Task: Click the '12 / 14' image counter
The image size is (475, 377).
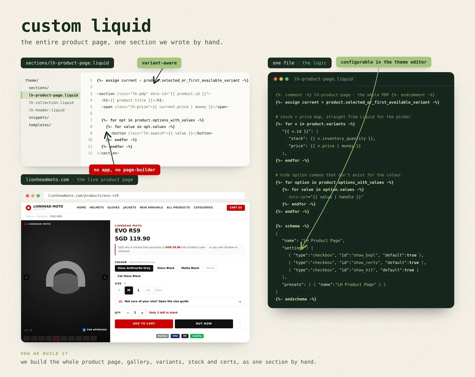Action: click(28, 330)
